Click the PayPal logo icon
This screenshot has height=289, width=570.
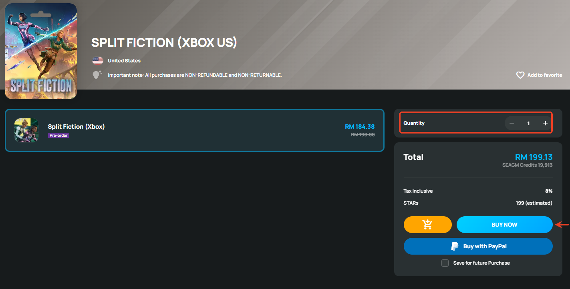[455, 246]
